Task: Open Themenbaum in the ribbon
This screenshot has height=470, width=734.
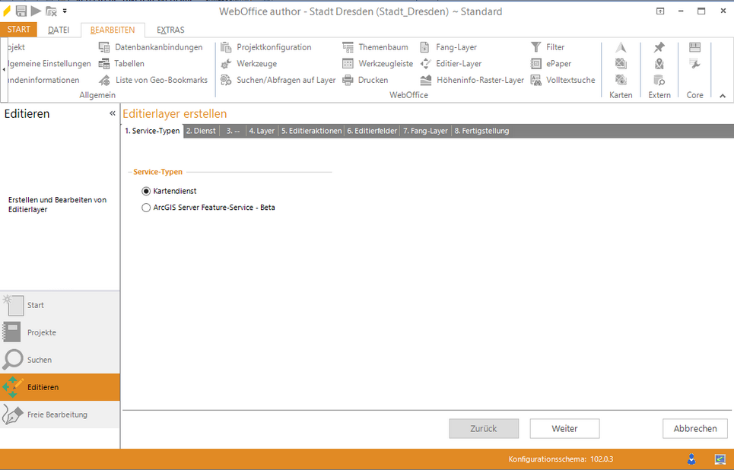Action: coord(375,47)
